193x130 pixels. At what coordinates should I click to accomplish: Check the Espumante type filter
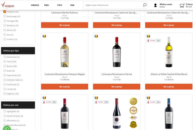[x=5, y=75]
